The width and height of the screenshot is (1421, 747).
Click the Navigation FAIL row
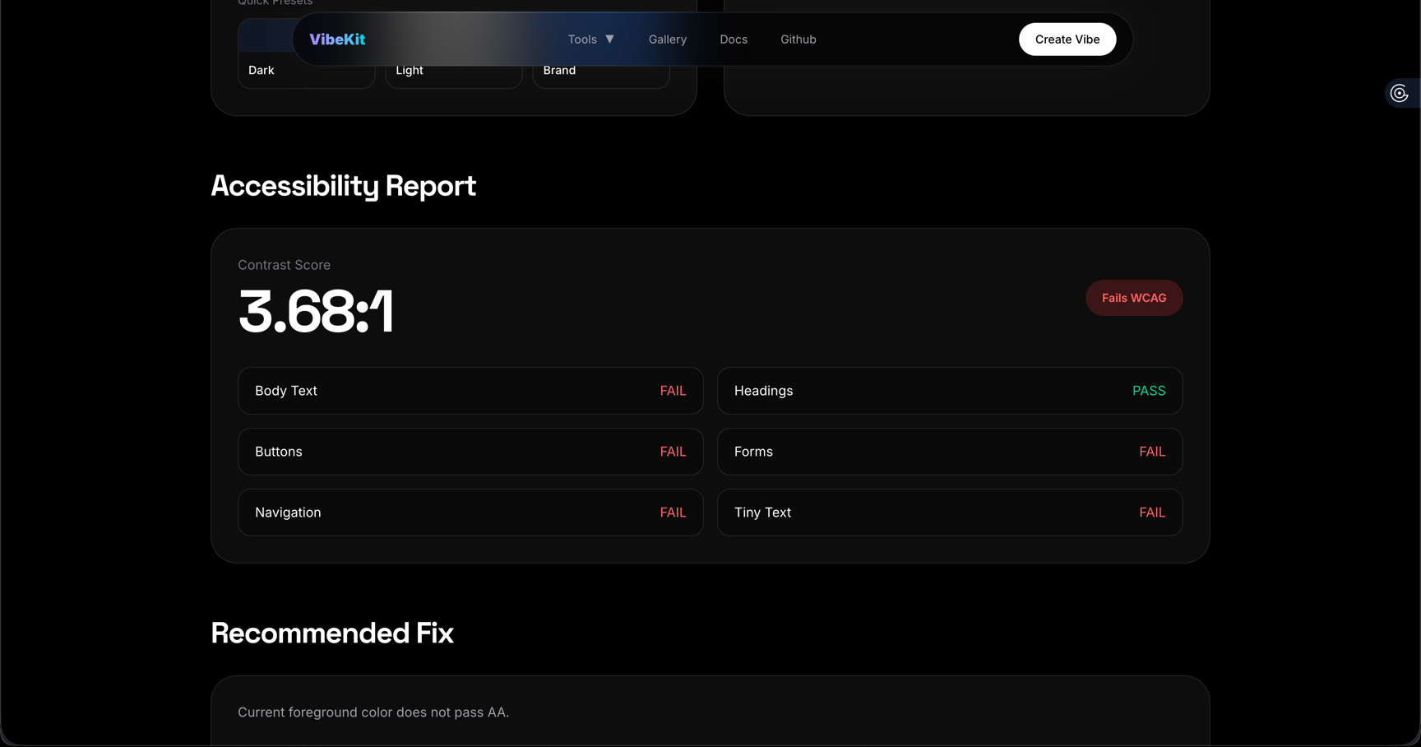tap(470, 513)
